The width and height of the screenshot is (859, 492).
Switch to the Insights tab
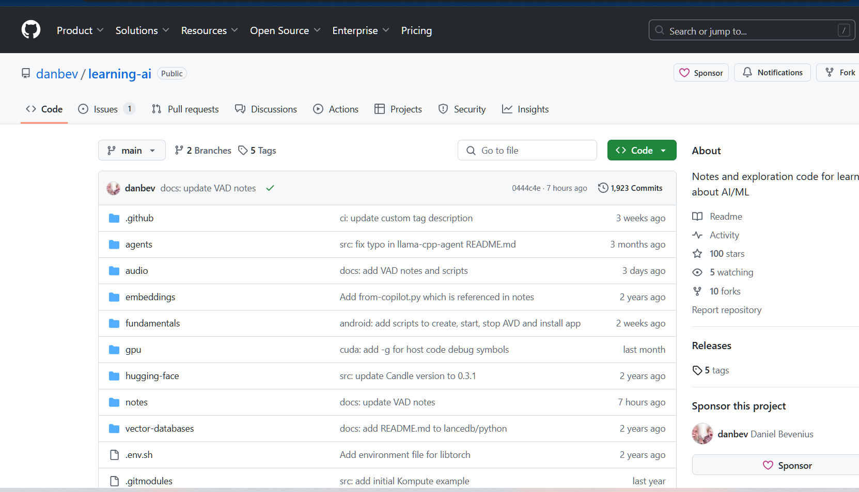coord(525,109)
